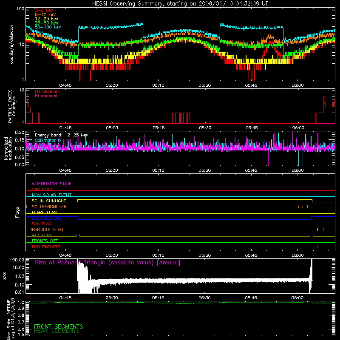Click the cyan dip to zero in modulation plot
Image resolution: width=340 pixels, height=340 pixels.
[300, 158]
